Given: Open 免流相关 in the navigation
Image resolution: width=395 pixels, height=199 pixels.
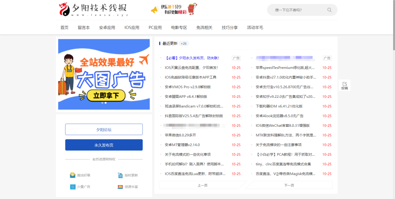Looking at the screenshot, I should point(204,27).
